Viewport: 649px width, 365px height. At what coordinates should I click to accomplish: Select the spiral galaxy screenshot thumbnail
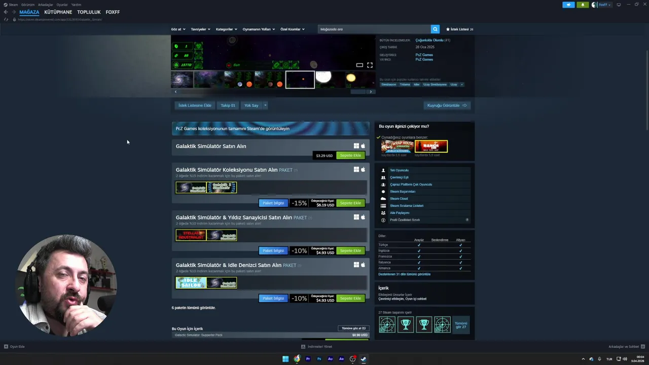[182, 80]
